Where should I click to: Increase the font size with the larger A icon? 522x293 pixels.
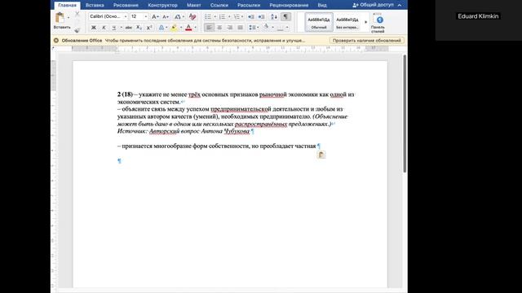tap(155, 16)
